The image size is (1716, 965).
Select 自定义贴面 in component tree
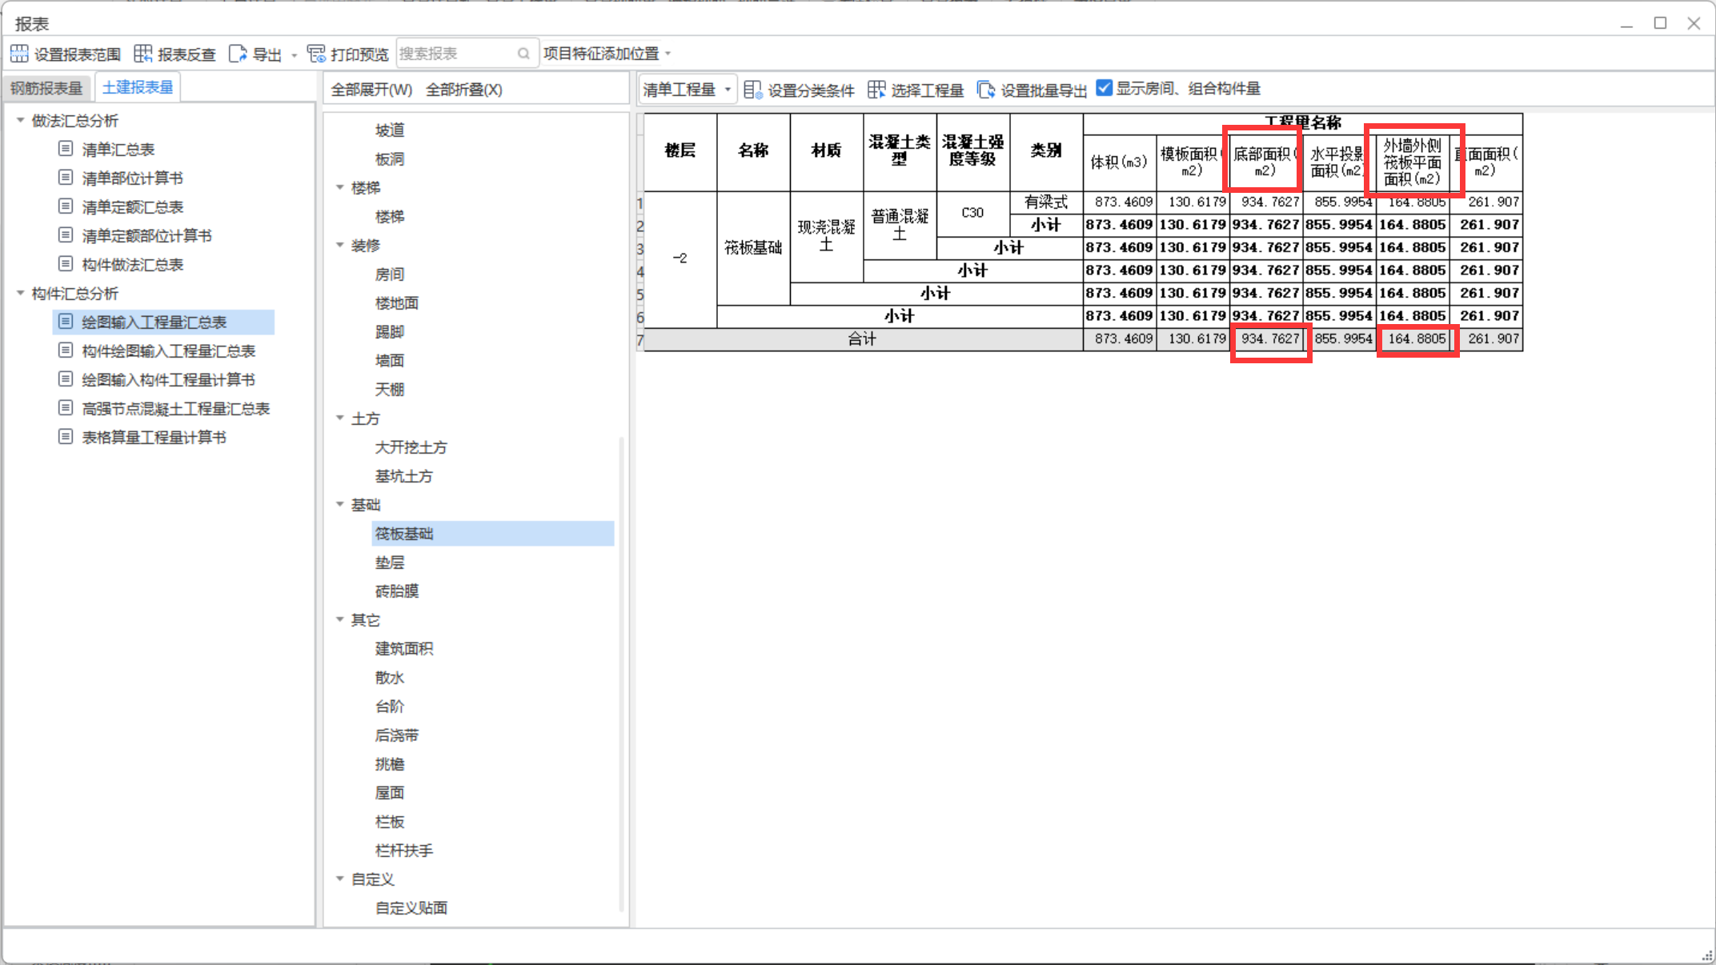point(411,907)
